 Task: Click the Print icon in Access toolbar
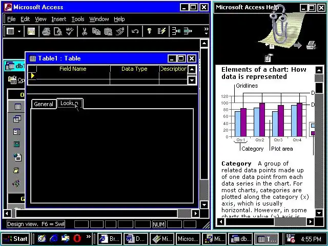(46, 31)
